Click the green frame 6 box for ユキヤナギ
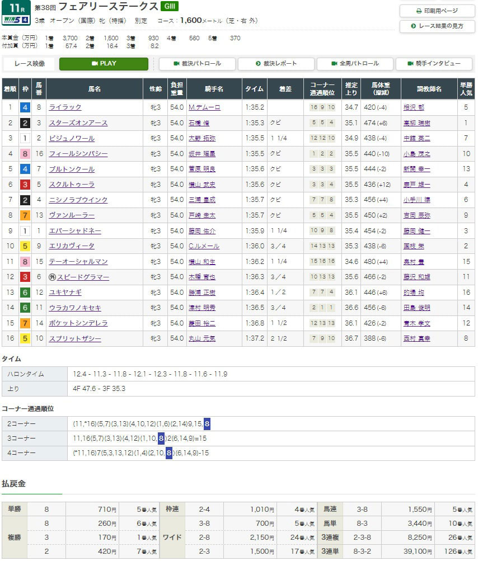This screenshot has height=561, width=478. [x=25, y=293]
